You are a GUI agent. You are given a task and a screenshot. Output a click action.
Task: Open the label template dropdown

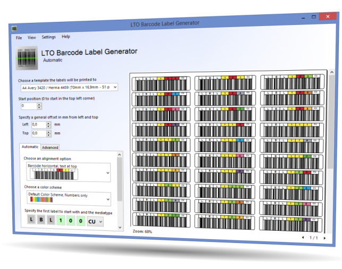69,87
